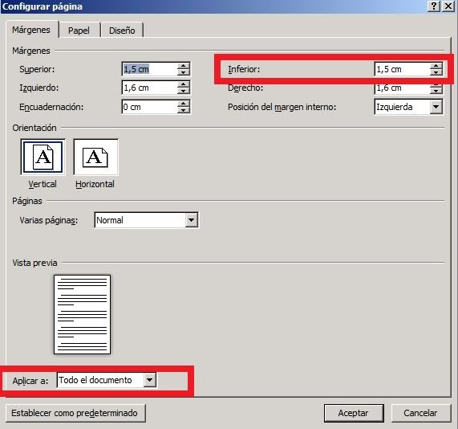The width and height of the screenshot is (458, 429).
Task: Increase the Izquierdo margin with up arrow
Action: tap(183, 84)
